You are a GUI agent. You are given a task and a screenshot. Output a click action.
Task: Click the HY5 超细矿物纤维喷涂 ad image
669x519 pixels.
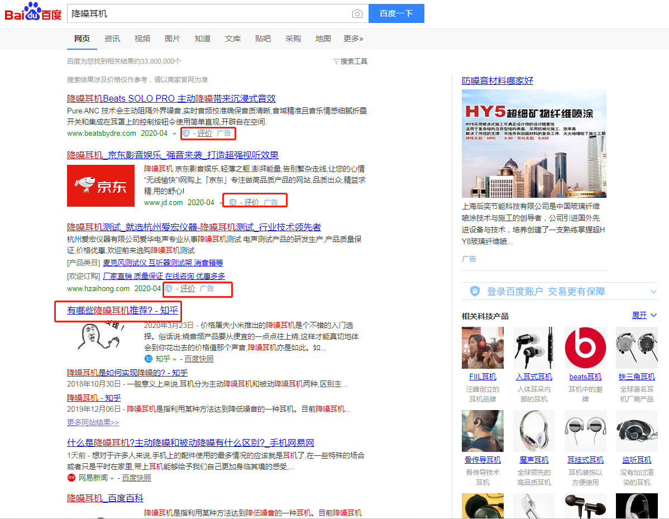tap(534, 144)
